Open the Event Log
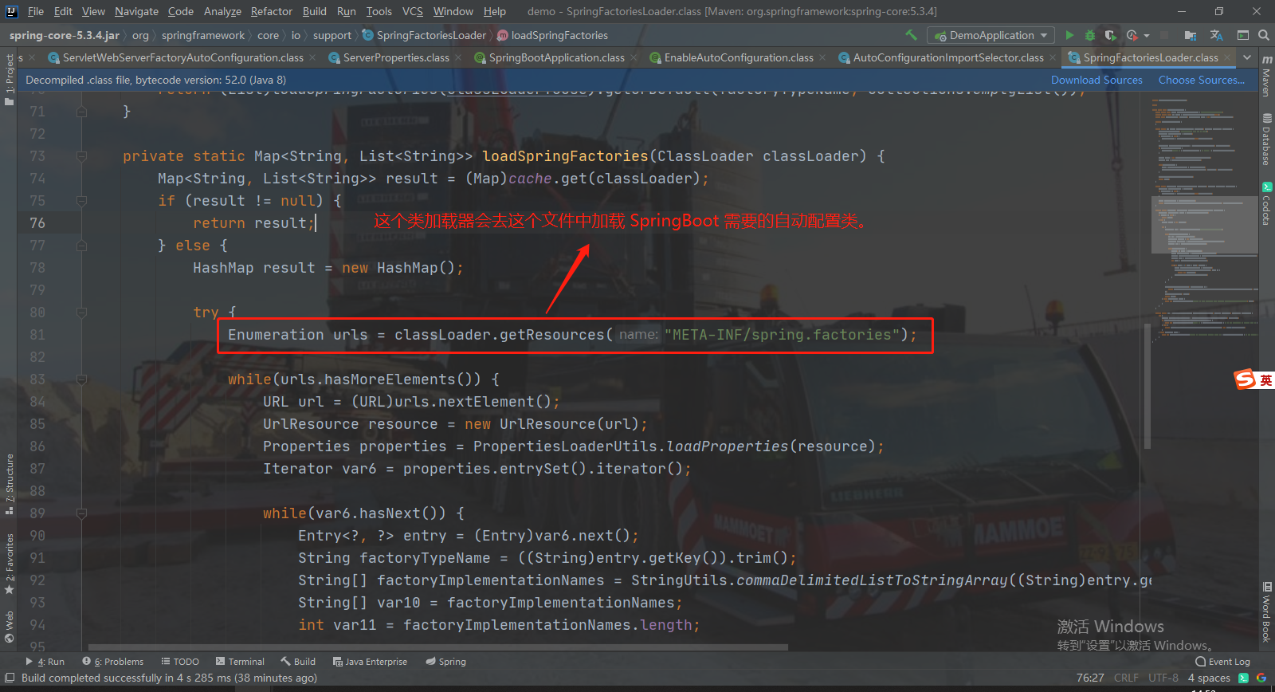Screen dimensions: 1275x692 1223,662
